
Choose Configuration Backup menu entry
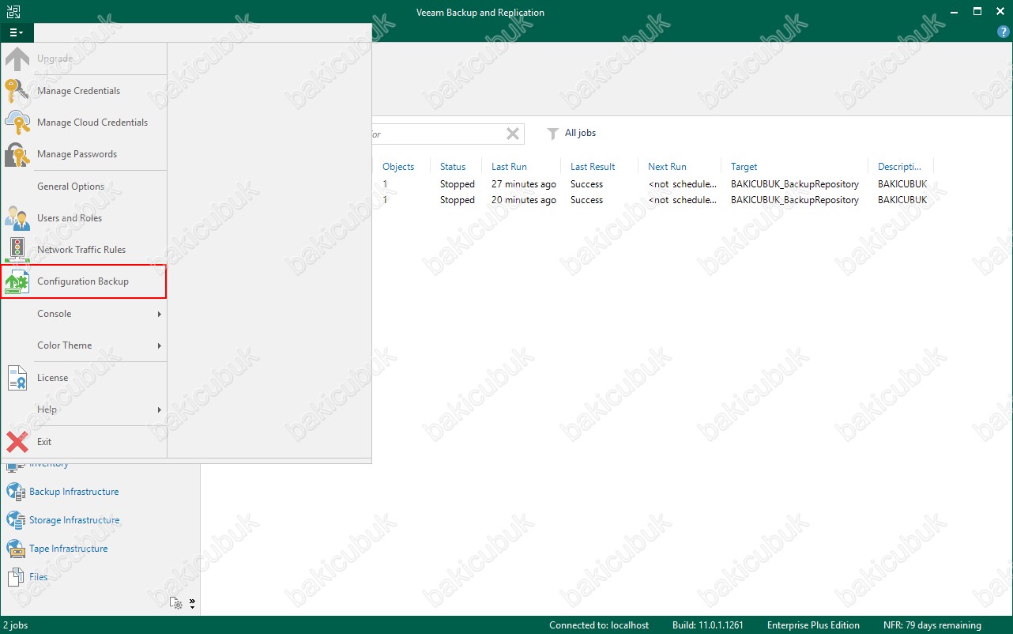pos(84,282)
